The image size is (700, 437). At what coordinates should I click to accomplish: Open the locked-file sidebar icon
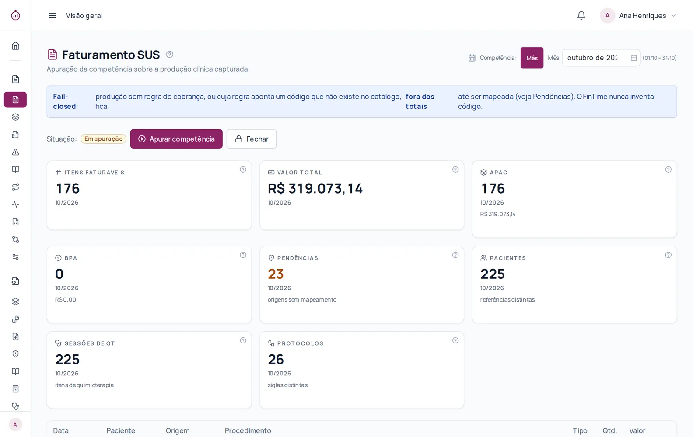pyautogui.click(x=15, y=135)
